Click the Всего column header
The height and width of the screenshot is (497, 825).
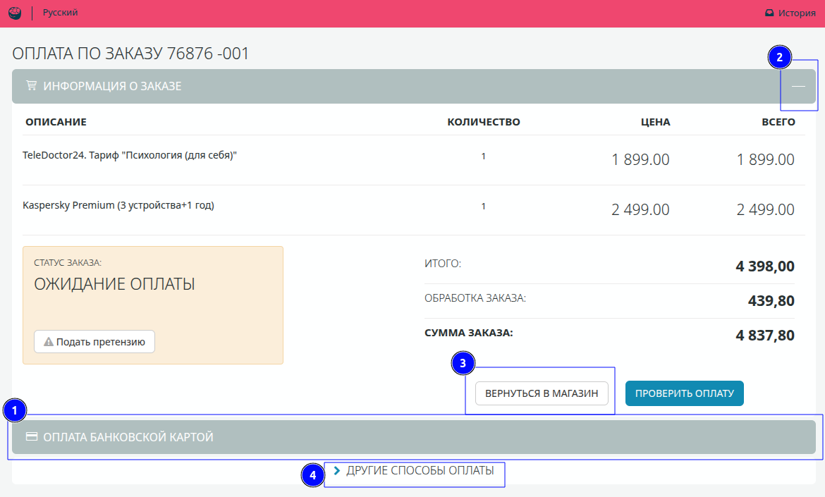[778, 122]
